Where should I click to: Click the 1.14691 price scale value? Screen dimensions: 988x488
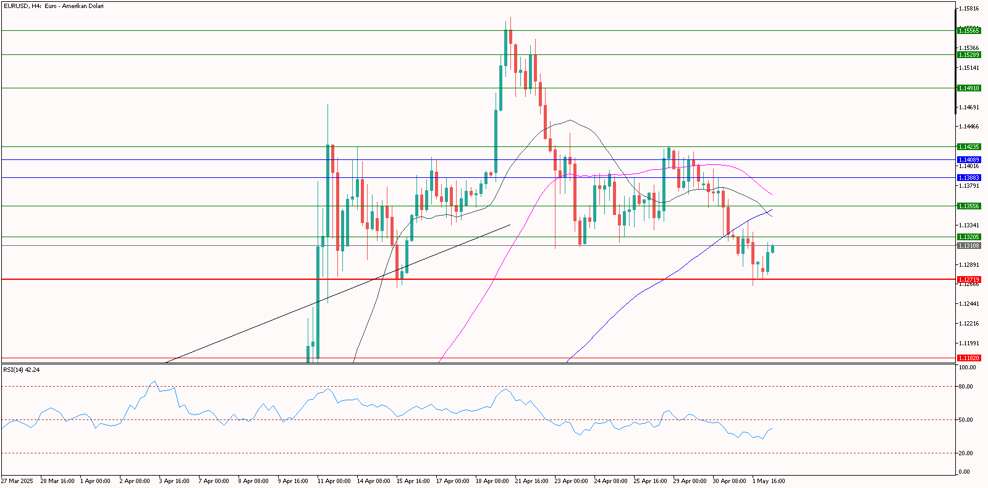[x=969, y=107]
